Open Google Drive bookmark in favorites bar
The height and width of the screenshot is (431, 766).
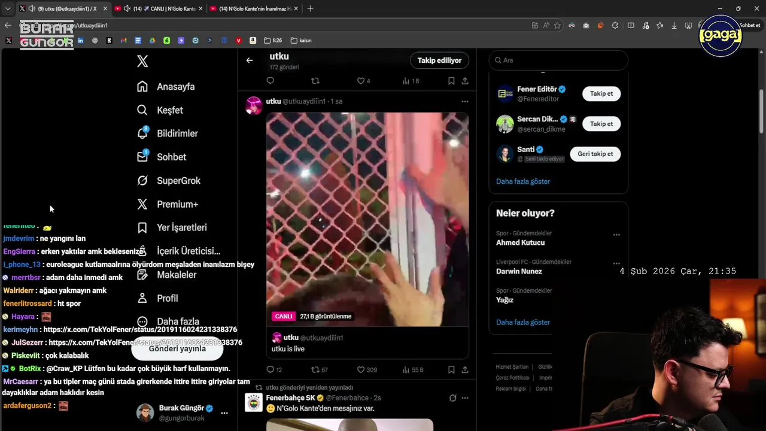click(152, 41)
